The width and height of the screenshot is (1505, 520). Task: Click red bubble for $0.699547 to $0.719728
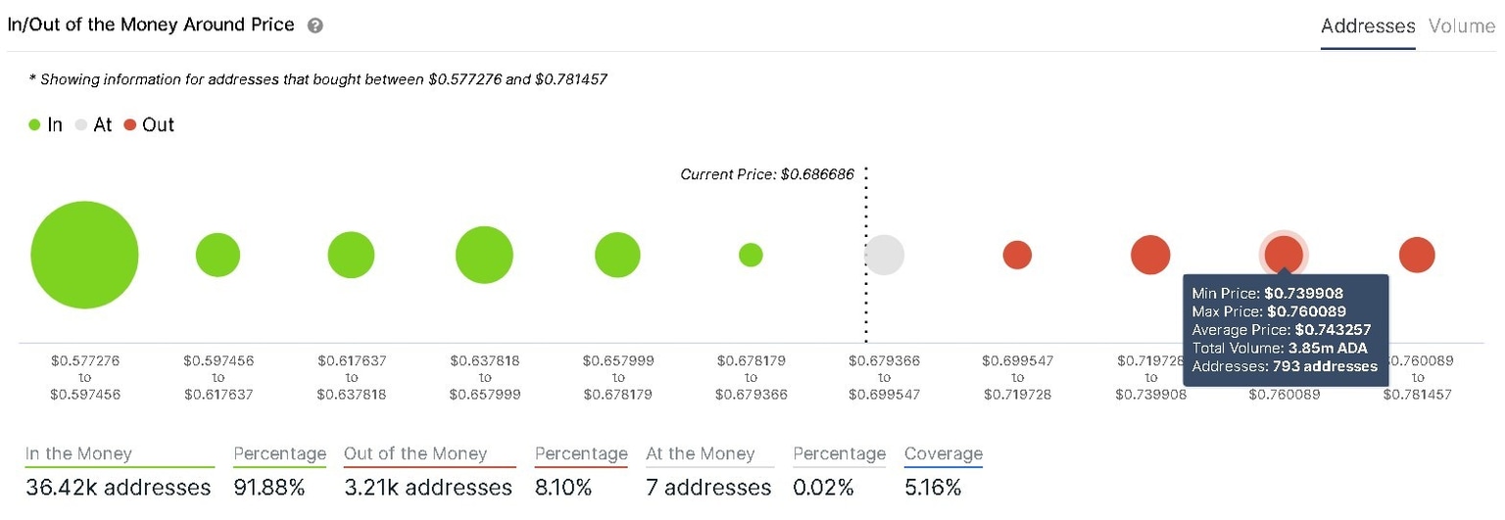tap(1017, 256)
